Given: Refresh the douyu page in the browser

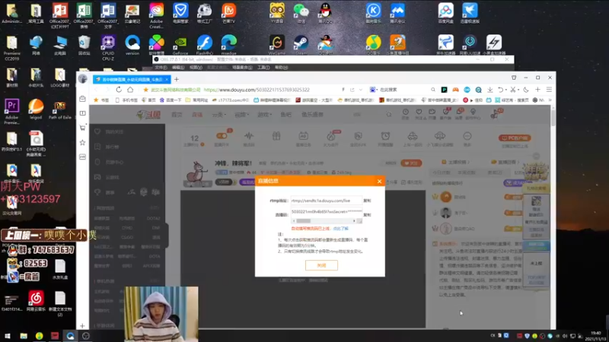Looking at the screenshot, I should pos(119,90).
